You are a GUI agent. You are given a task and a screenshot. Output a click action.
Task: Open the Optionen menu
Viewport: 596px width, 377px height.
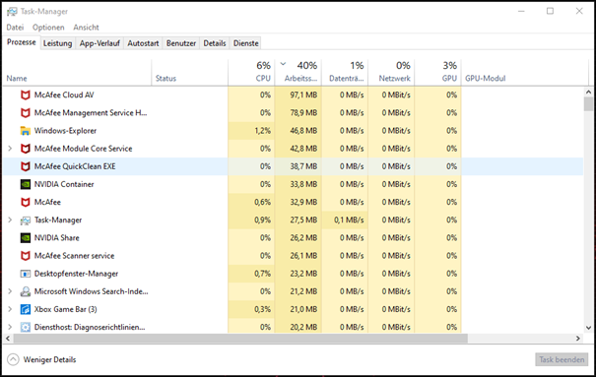click(48, 28)
